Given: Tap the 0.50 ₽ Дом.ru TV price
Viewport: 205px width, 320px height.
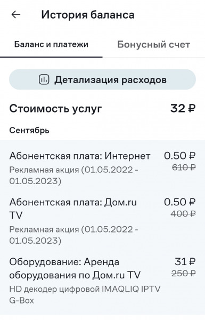Looking at the screenshot, I should [x=180, y=202].
